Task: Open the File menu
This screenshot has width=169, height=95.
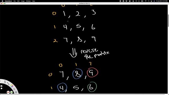Action: point(15,1)
